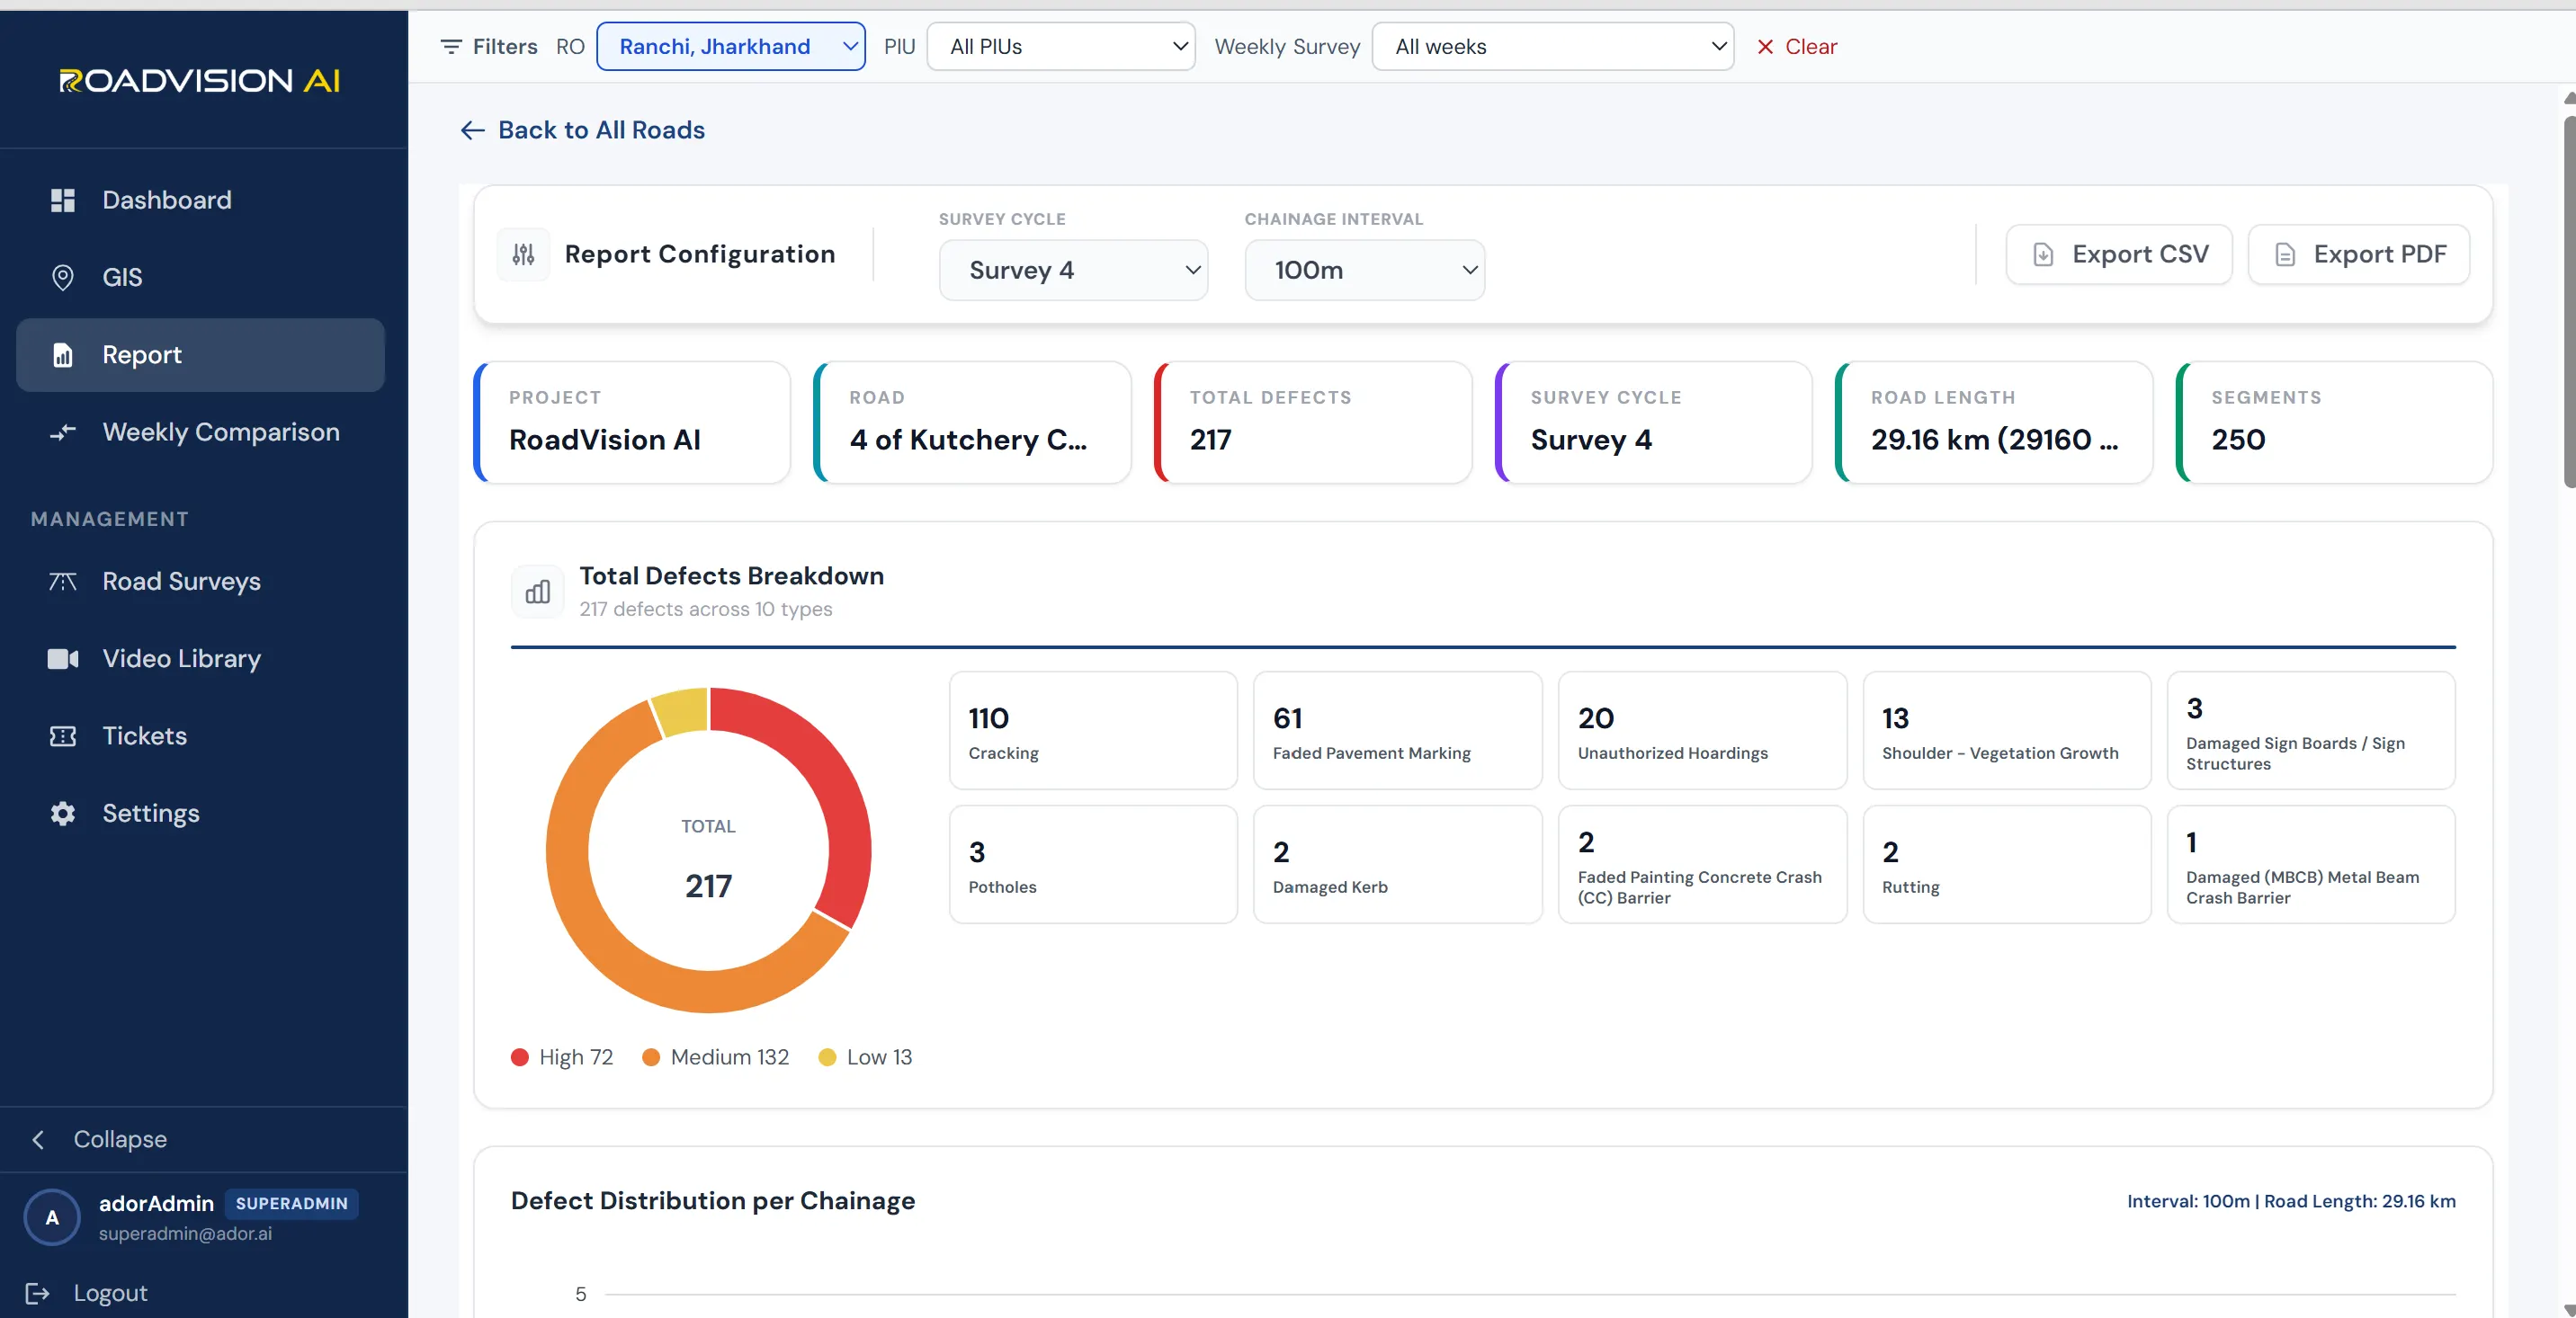Click the adorAdmin avatar circle
2576x1318 pixels.
[x=52, y=1217]
